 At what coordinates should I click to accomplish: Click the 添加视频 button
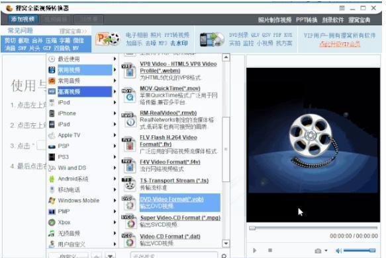click(23, 19)
